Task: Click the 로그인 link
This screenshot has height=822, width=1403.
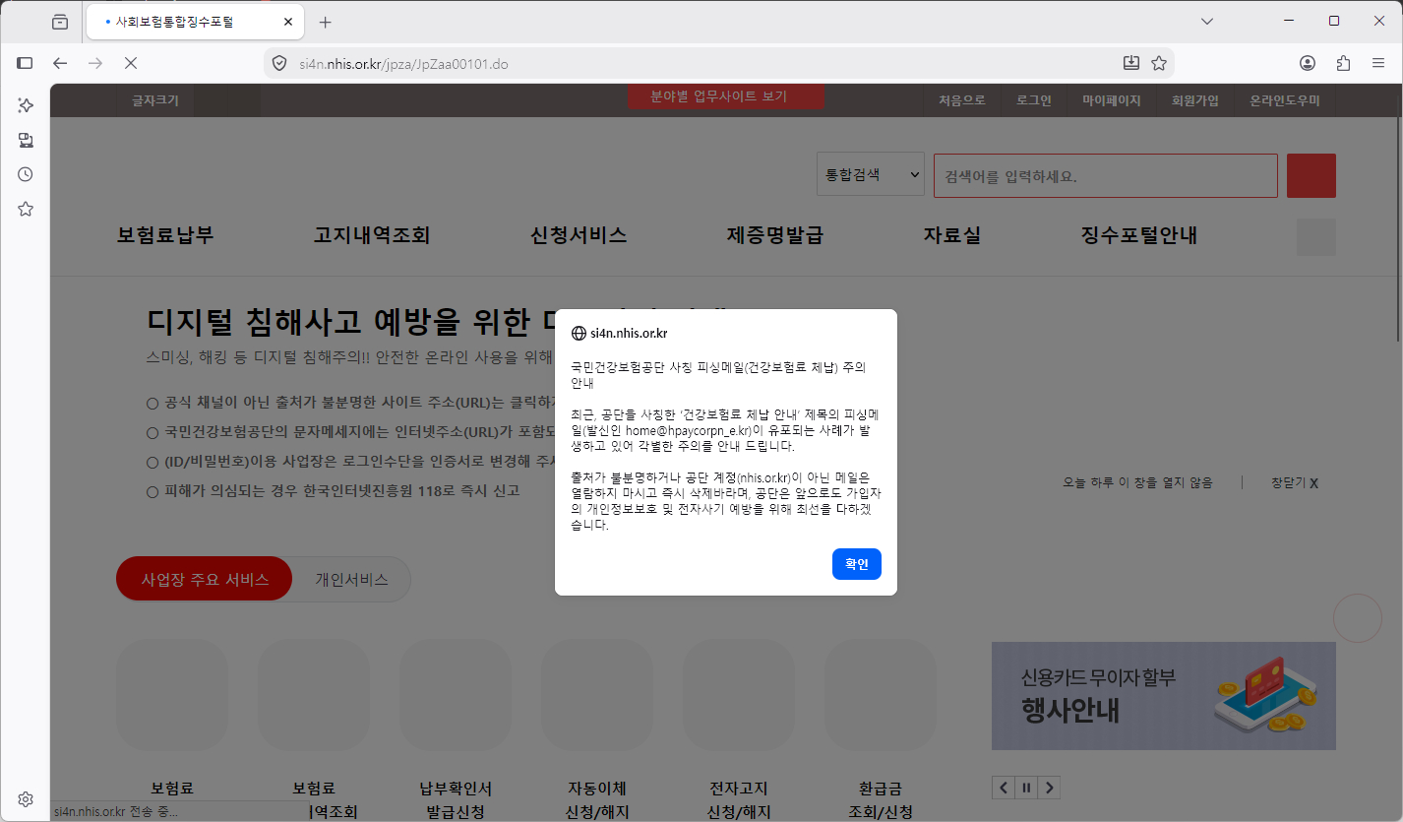Action: click(x=1034, y=100)
